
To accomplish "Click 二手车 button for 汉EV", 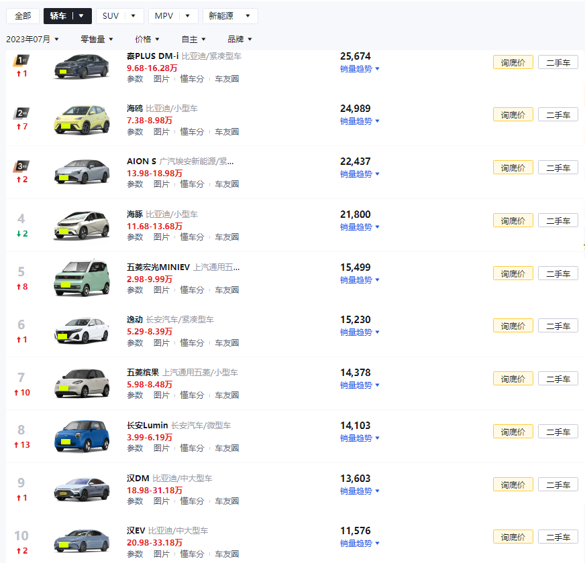I will pyautogui.click(x=558, y=537).
